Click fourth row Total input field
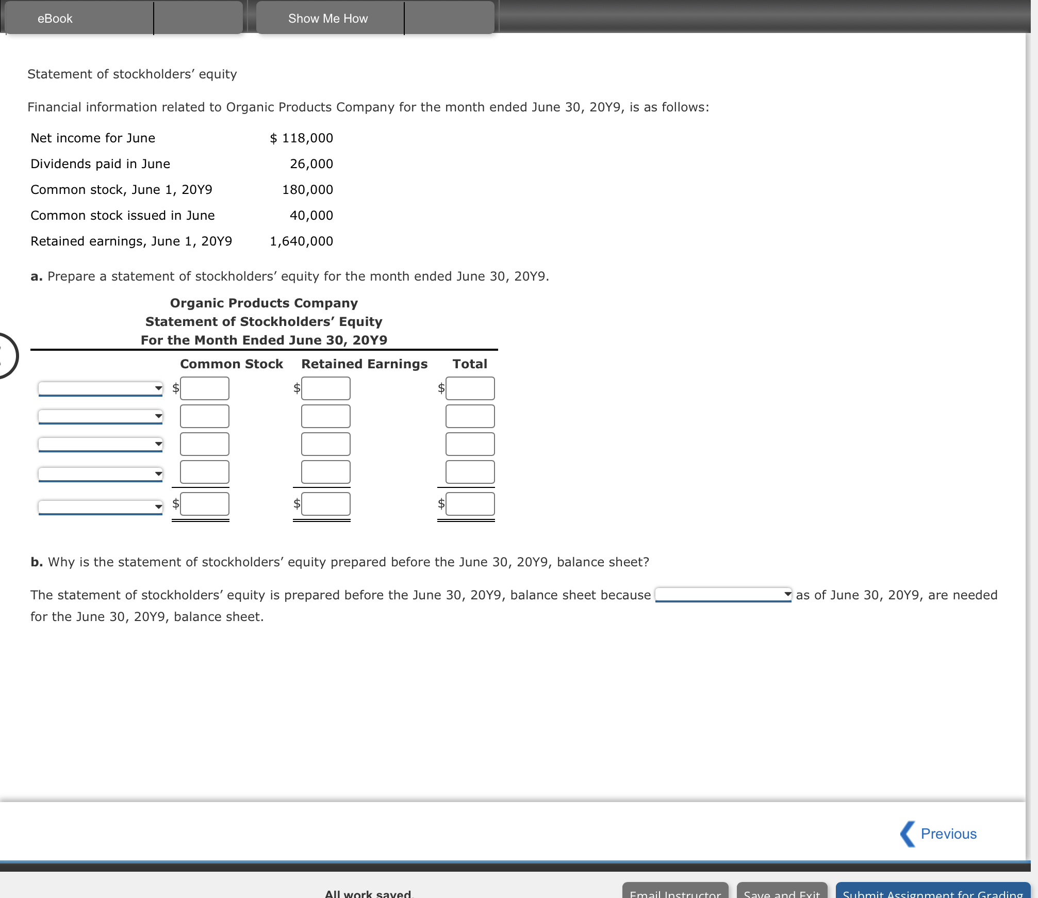1038x898 pixels. (470, 472)
